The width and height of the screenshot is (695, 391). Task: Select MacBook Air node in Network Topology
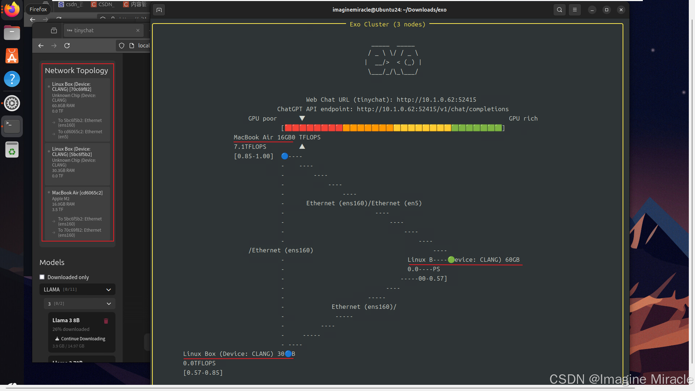tap(77, 193)
